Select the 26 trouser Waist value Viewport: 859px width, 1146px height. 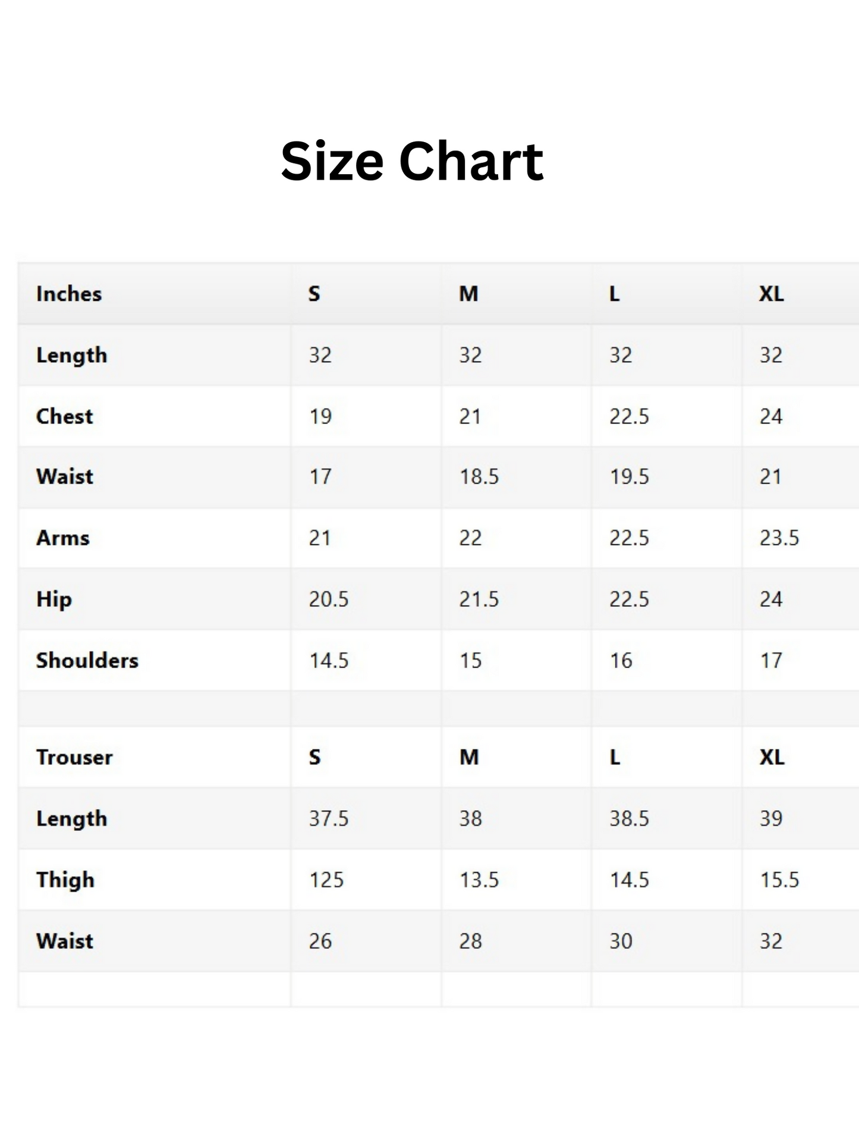tap(320, 941)
